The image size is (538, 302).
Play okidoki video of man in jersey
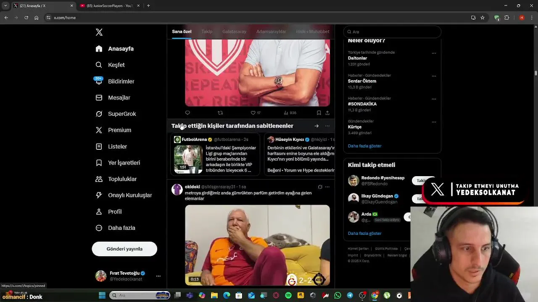257,245
